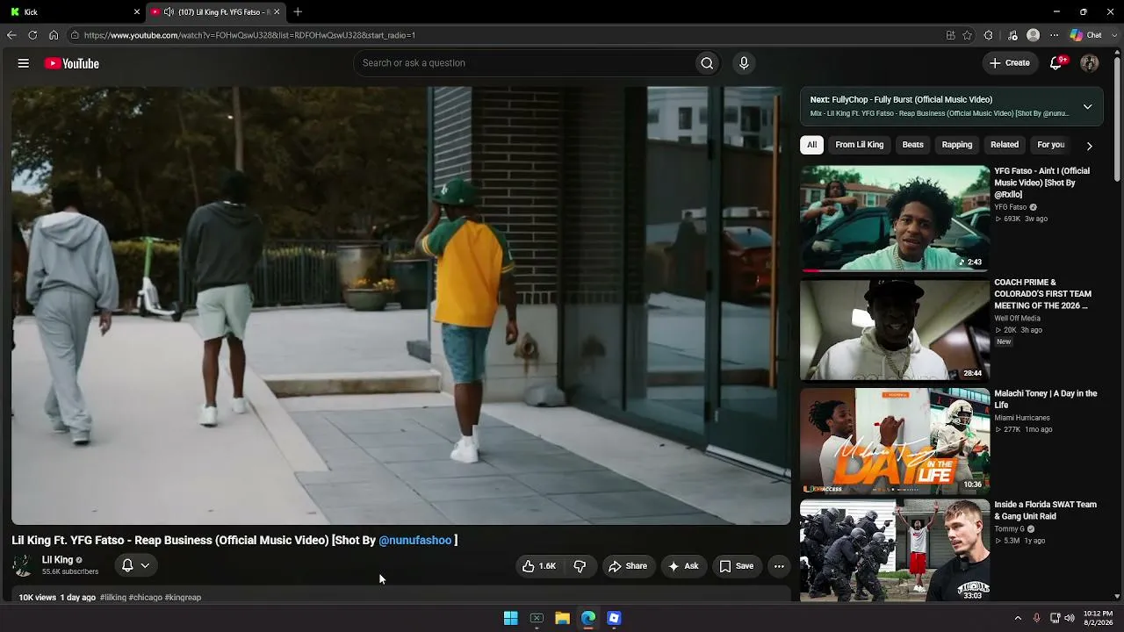Close the Kick browser tab
The image size is (1124, 632).
click(x=137, y=11)
